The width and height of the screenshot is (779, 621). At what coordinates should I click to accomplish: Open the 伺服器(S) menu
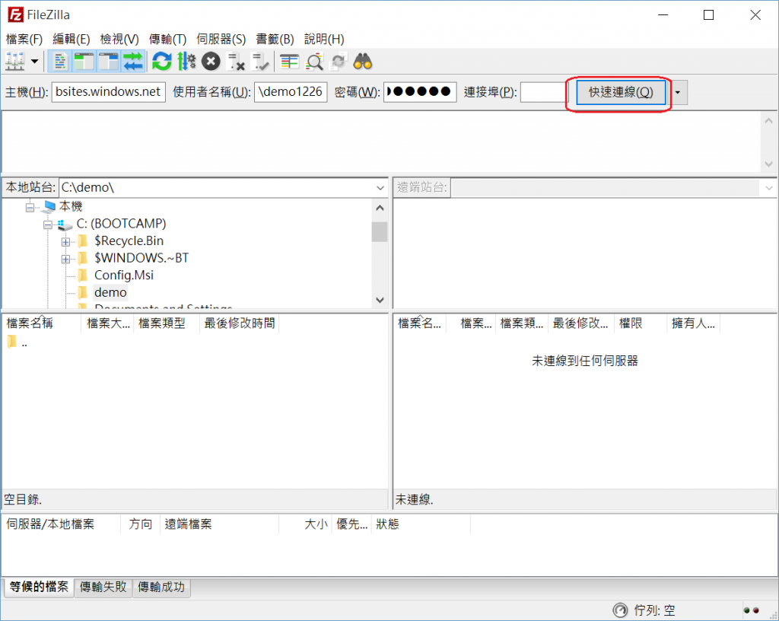point(221,39)
